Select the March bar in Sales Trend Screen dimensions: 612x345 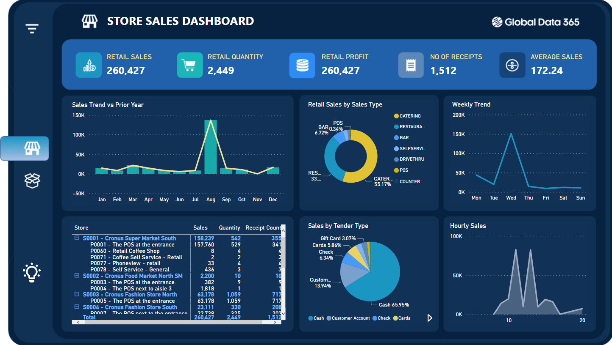coord(133,170)
